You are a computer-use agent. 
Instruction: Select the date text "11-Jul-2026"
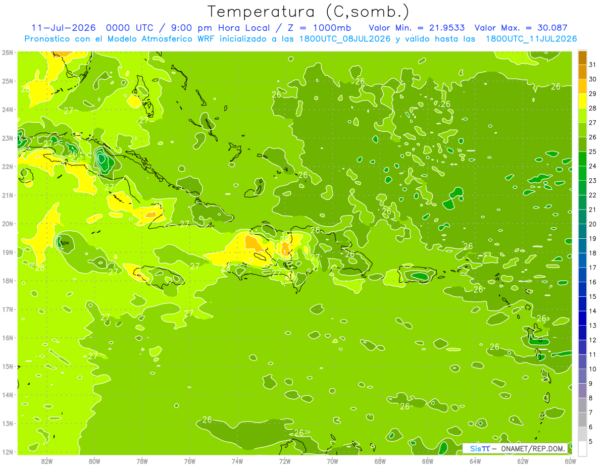tap(65, 28)
